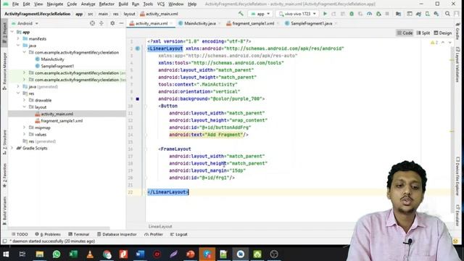464x261 pixels.
Task: Toggle the Build Variants side tab
Action: 4,211
